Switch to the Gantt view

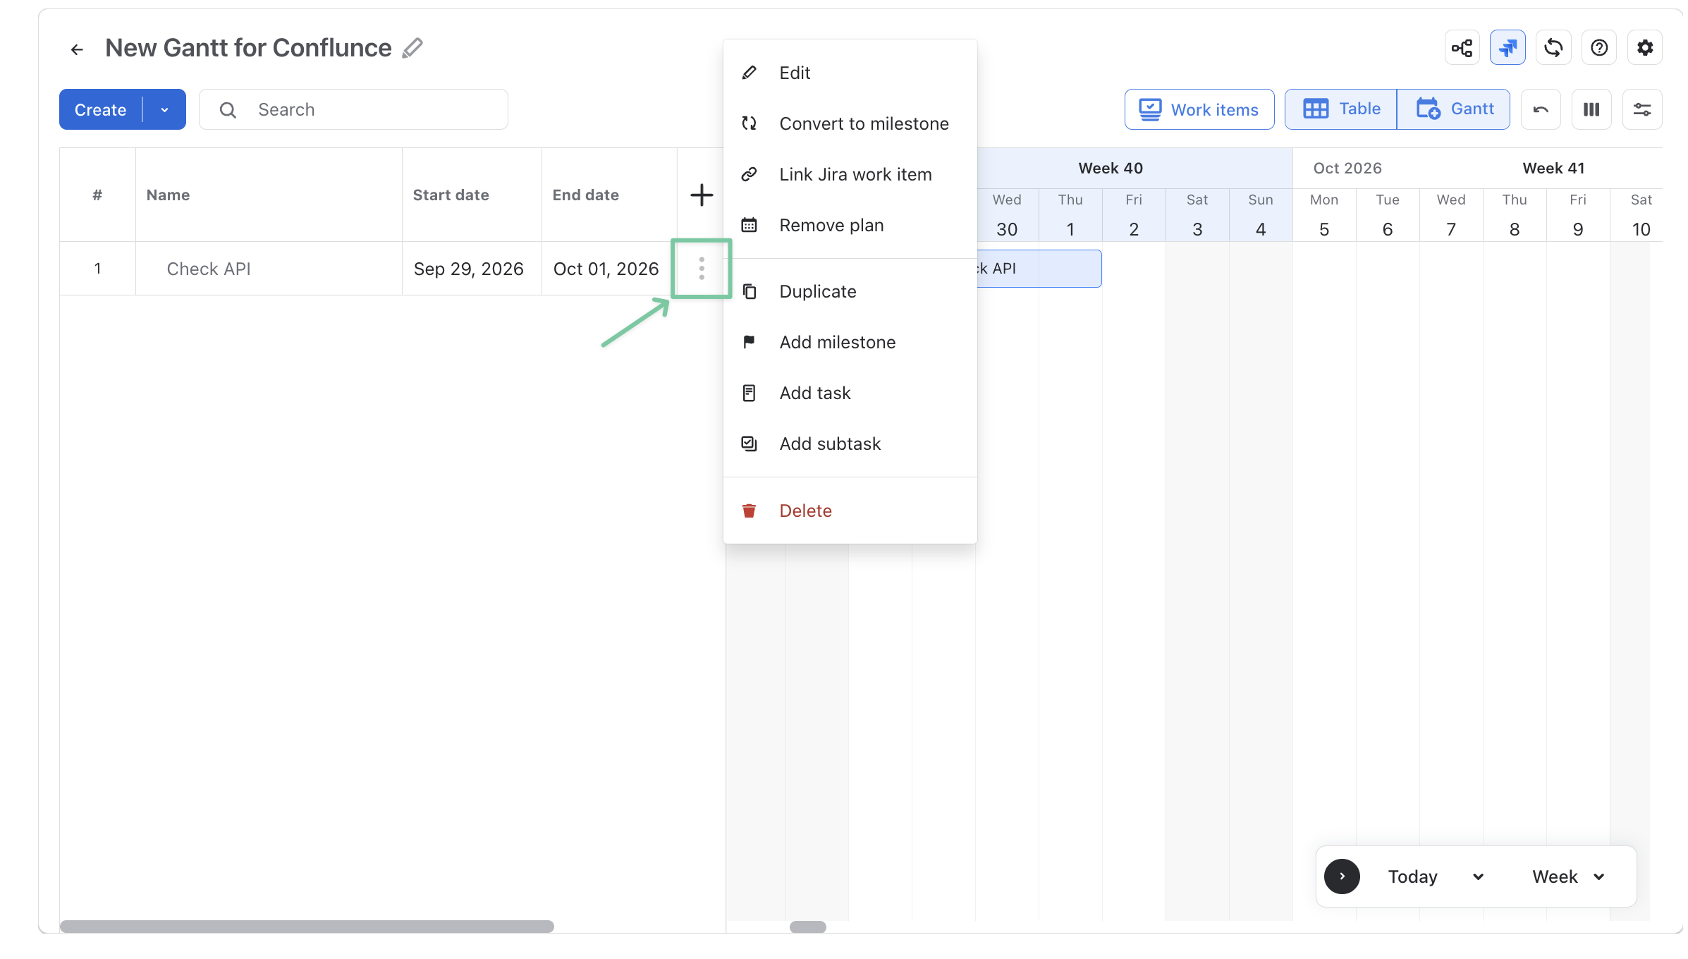pyautogui.click(x=1454, y=109)
